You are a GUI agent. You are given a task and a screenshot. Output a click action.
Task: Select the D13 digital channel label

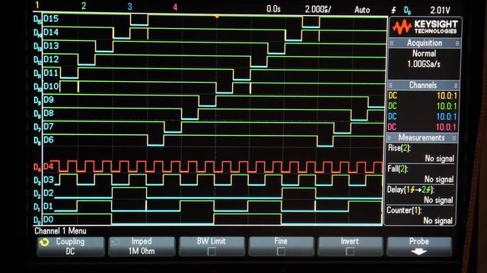[x=51, y=46]
